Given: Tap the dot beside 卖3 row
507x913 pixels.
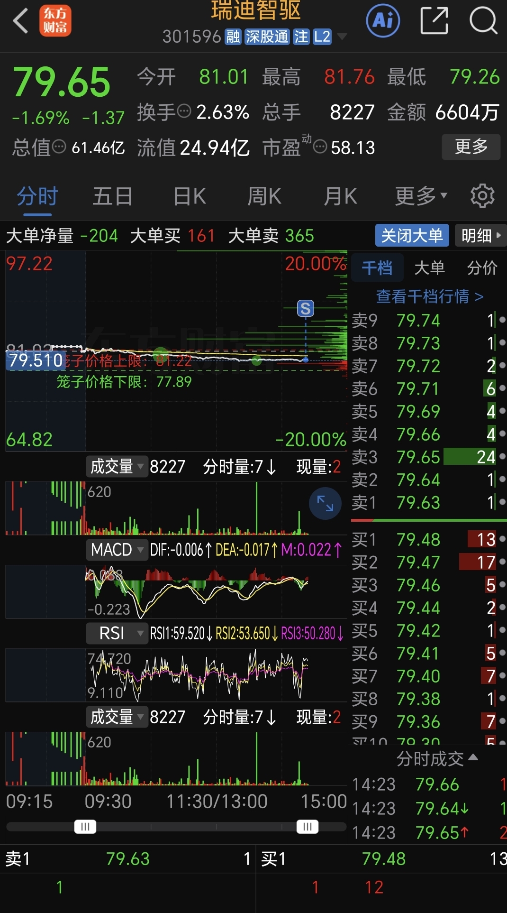Looking at the screenshot, I should pyautogui.click(x=502, y=457).
